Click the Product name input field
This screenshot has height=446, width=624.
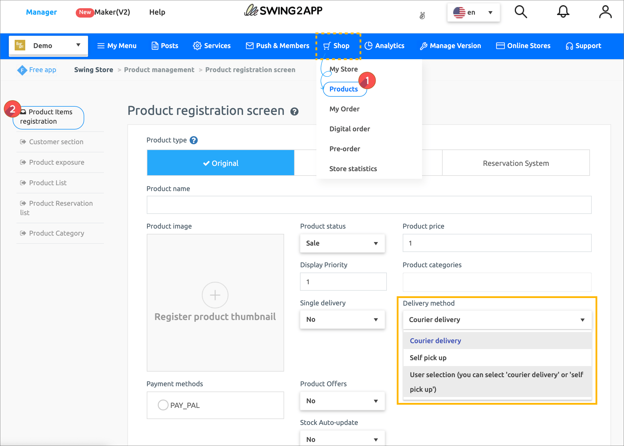pos(369,205)
